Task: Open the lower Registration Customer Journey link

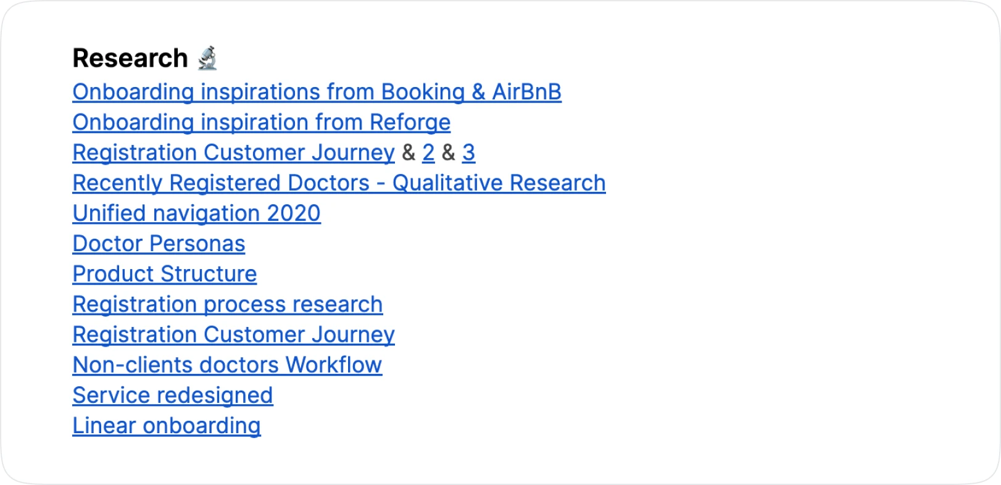Action: pos(233,334)
